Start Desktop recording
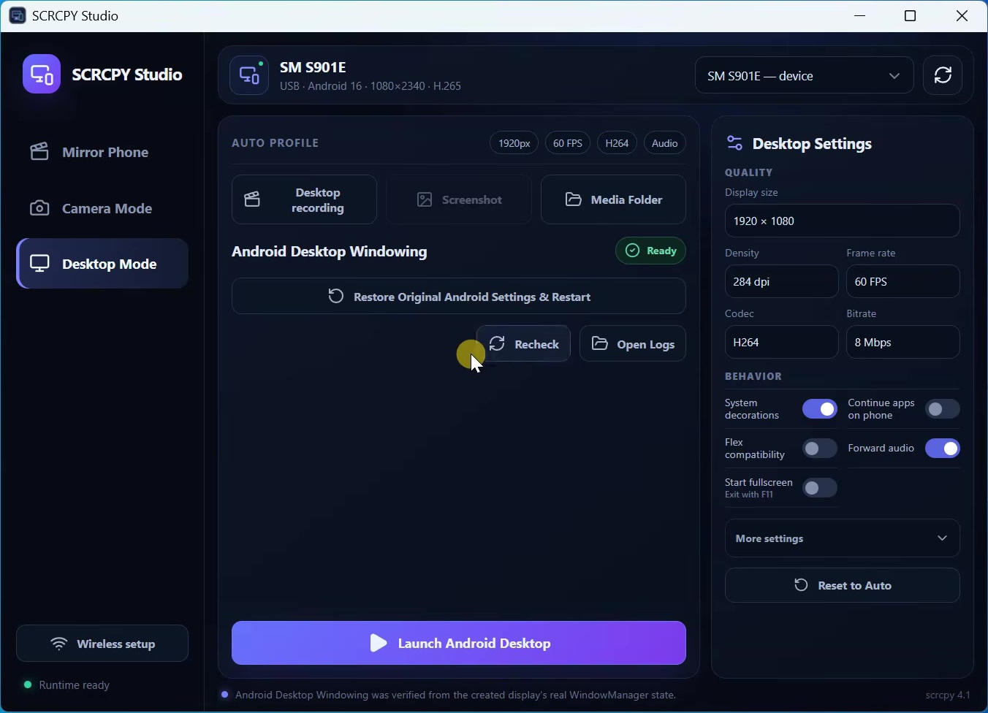 click(304, 199)
